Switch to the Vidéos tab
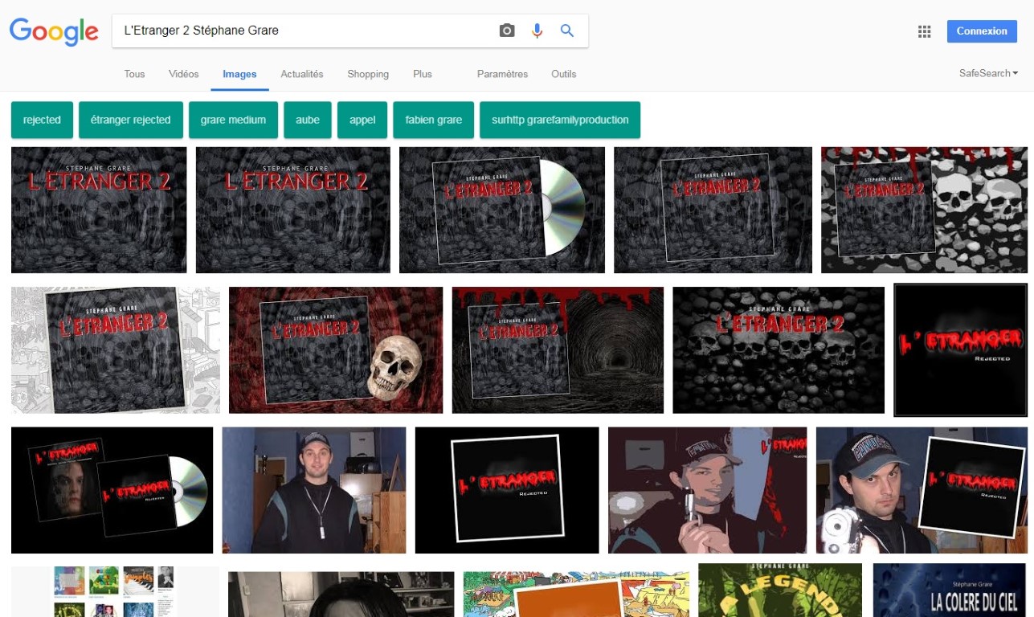The height and width of the screenshot is (617, 1034). (184, 74)
